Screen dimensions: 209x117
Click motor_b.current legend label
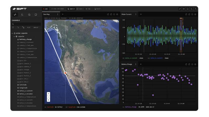click(156, 58)
